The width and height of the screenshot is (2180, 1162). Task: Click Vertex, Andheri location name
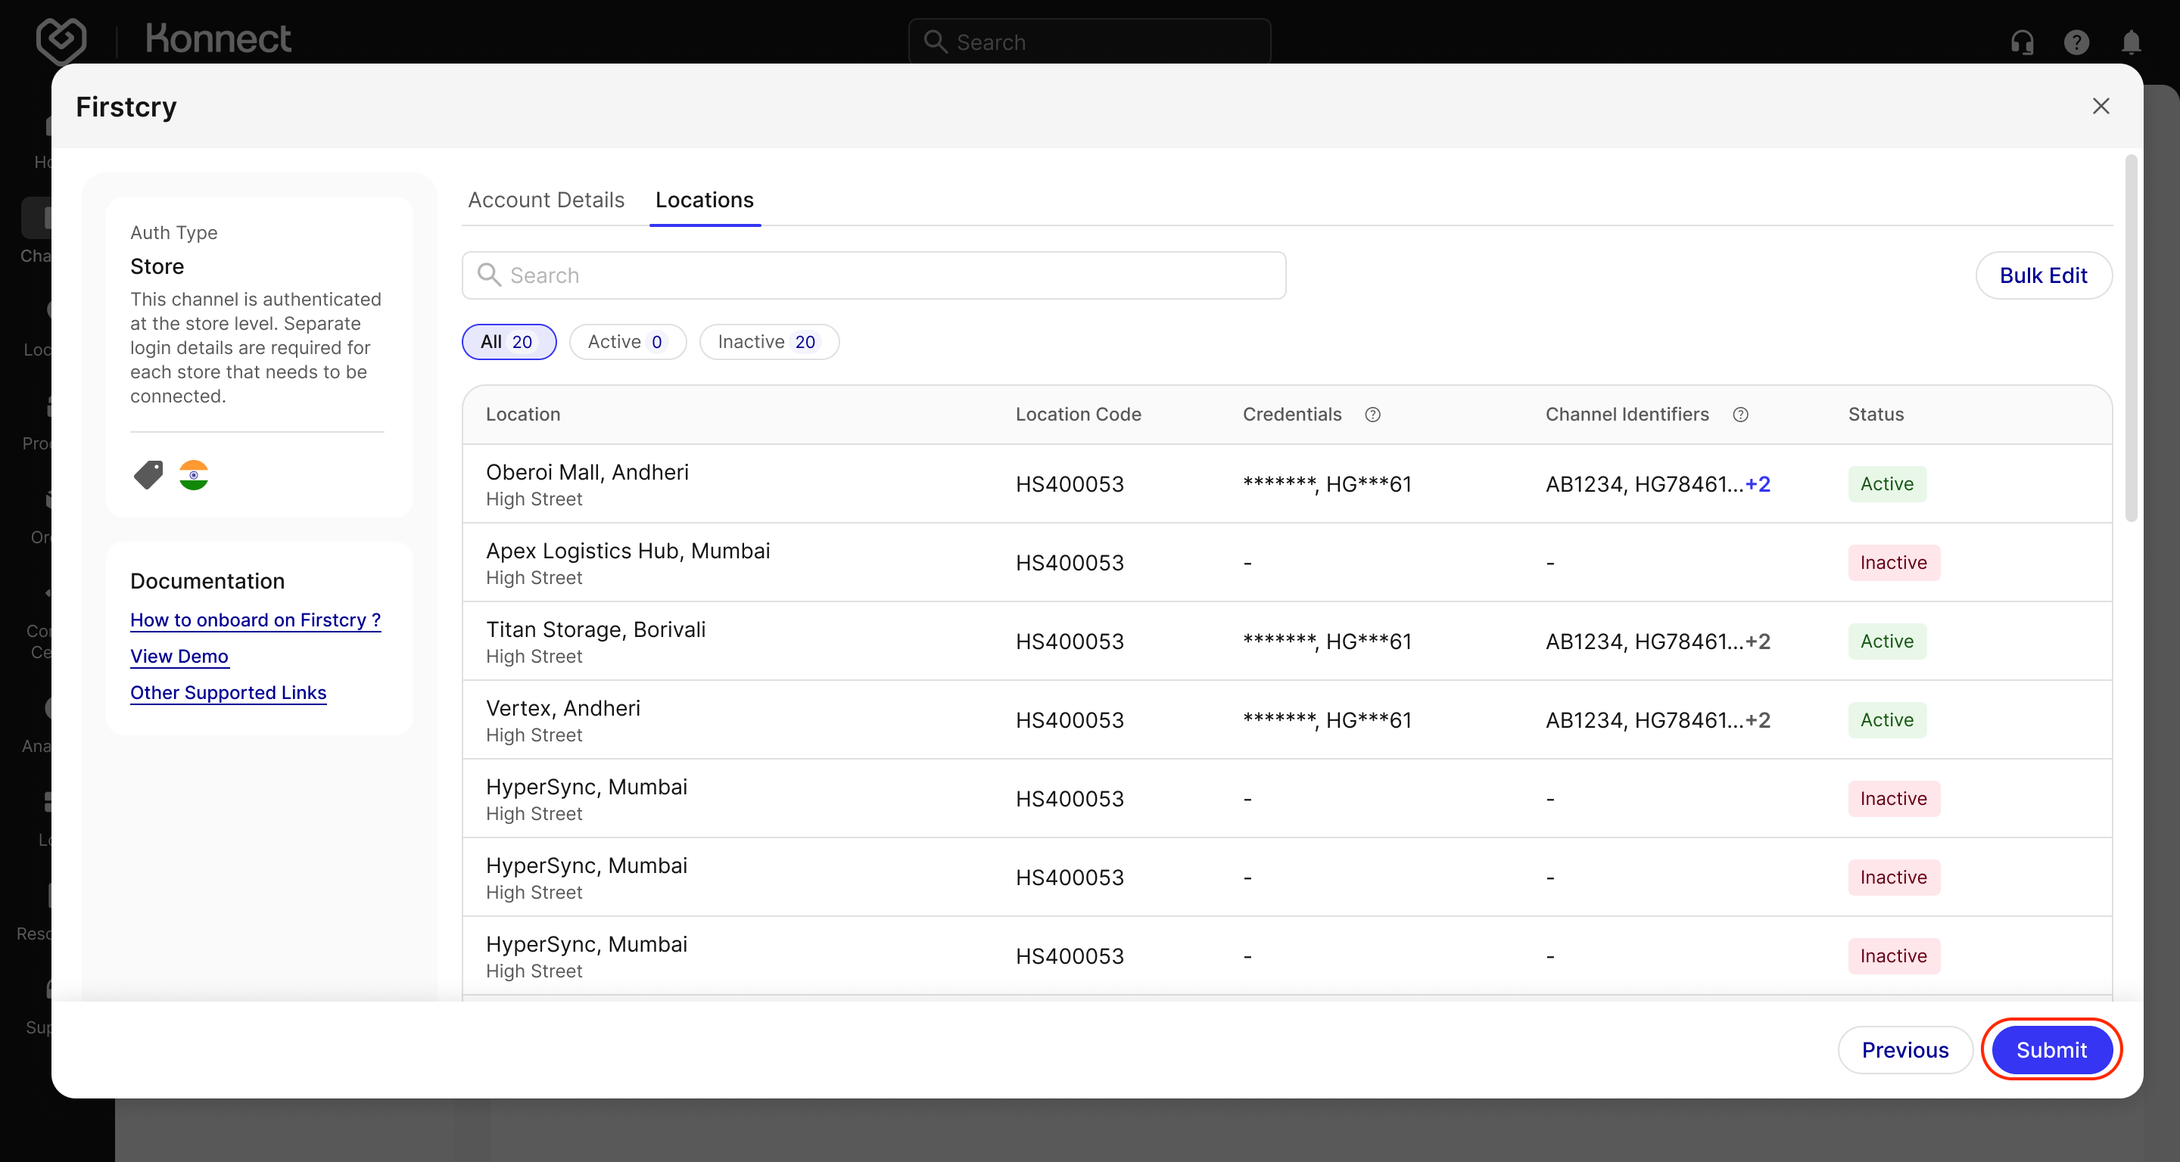(562, 708)
